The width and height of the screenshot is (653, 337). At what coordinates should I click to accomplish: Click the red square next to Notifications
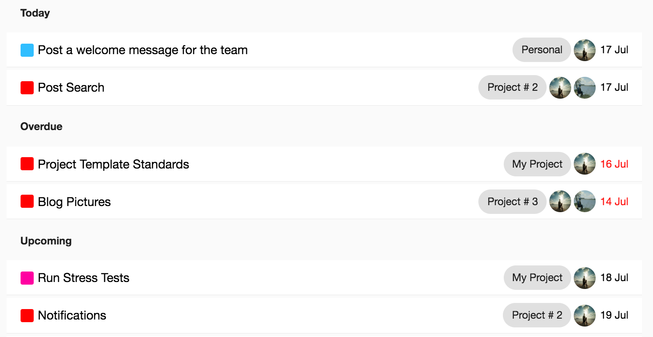[x=27, y=316]
